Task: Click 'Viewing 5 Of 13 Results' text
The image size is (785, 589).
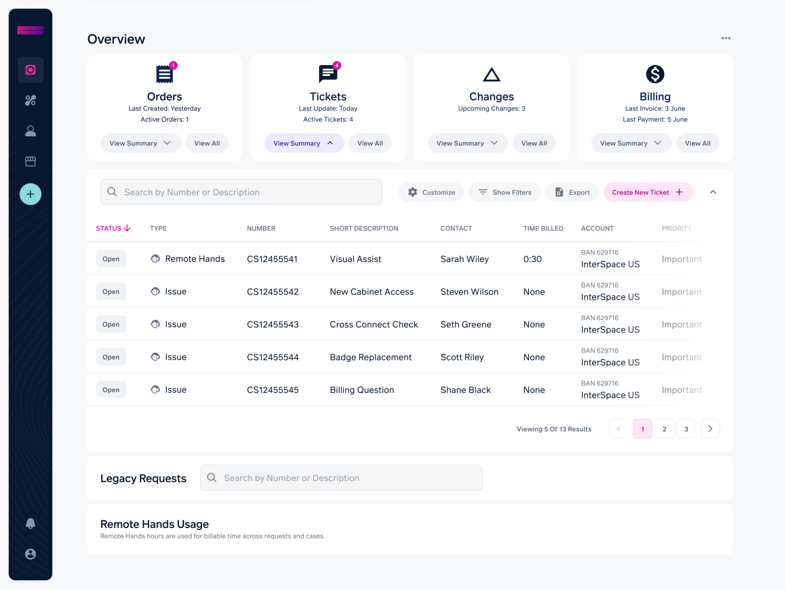Action: coord(554,429)
